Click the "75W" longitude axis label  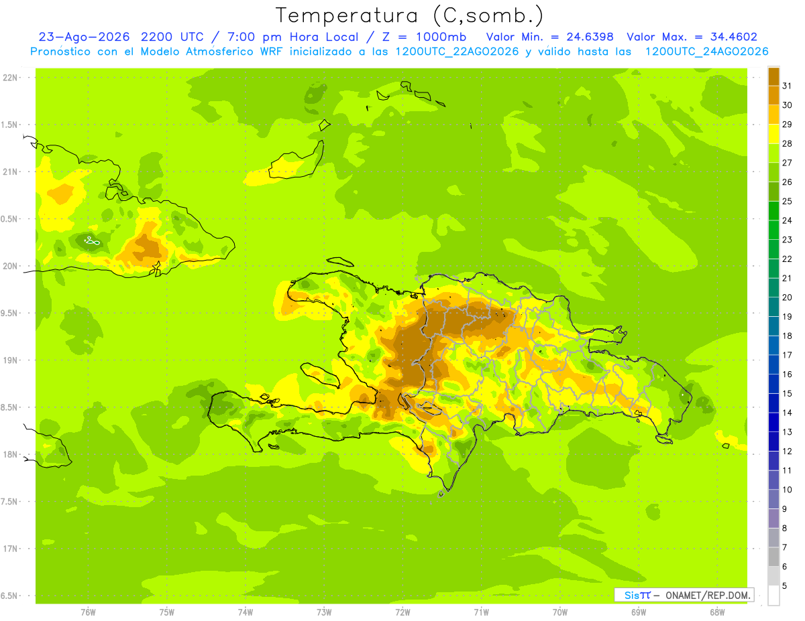click(x=166, y=612)
